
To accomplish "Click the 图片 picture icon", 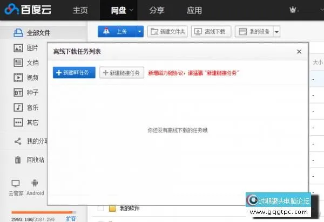I will pos(18,48).
